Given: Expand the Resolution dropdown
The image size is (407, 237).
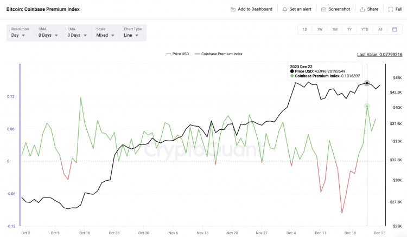Looking at the screenshot, I should click(x=20, y=35).
